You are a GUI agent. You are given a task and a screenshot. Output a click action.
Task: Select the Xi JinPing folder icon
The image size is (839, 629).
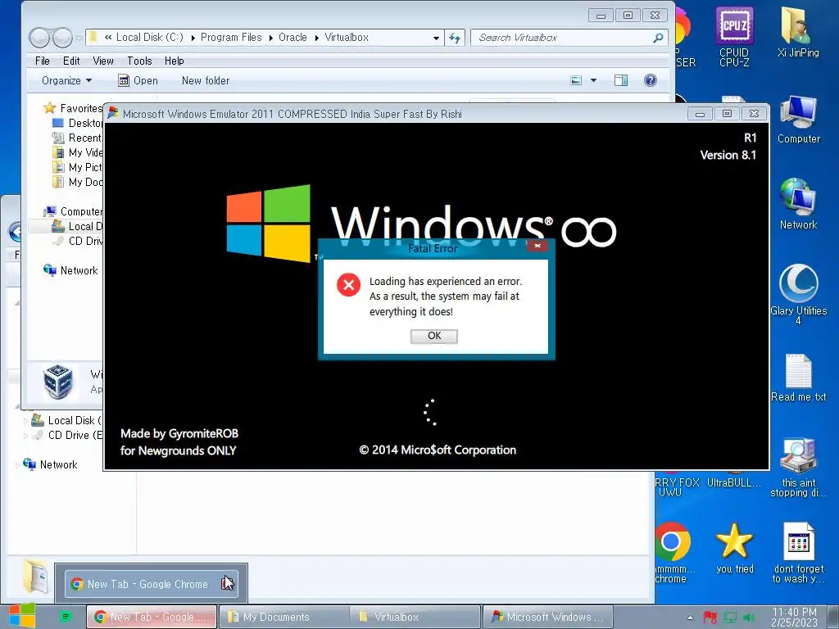(x=798, y=32)
